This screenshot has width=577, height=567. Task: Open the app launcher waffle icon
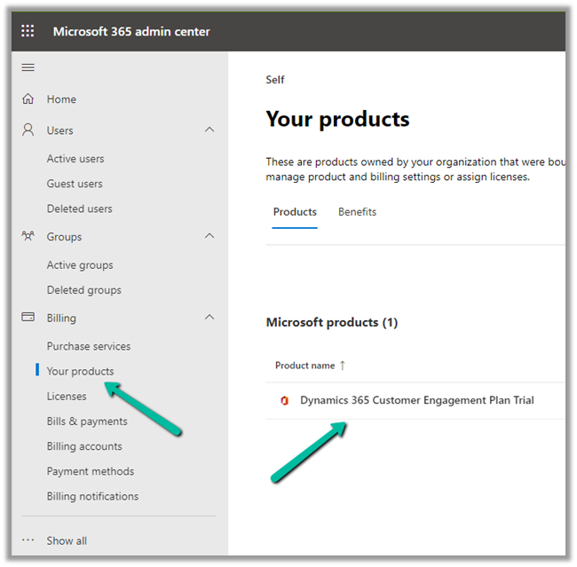[x=28, y=31]
